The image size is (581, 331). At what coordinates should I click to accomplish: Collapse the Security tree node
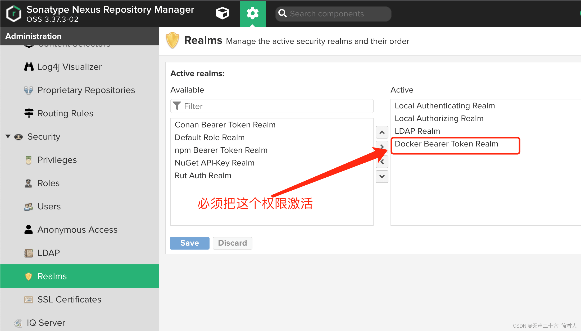(x=8, y=136)
